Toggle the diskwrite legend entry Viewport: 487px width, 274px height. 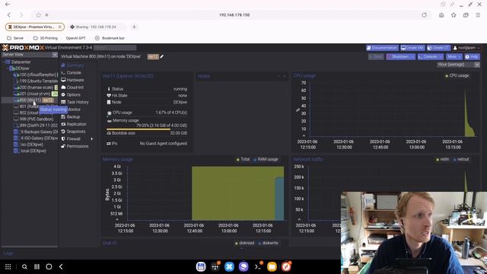pos(269,244)
